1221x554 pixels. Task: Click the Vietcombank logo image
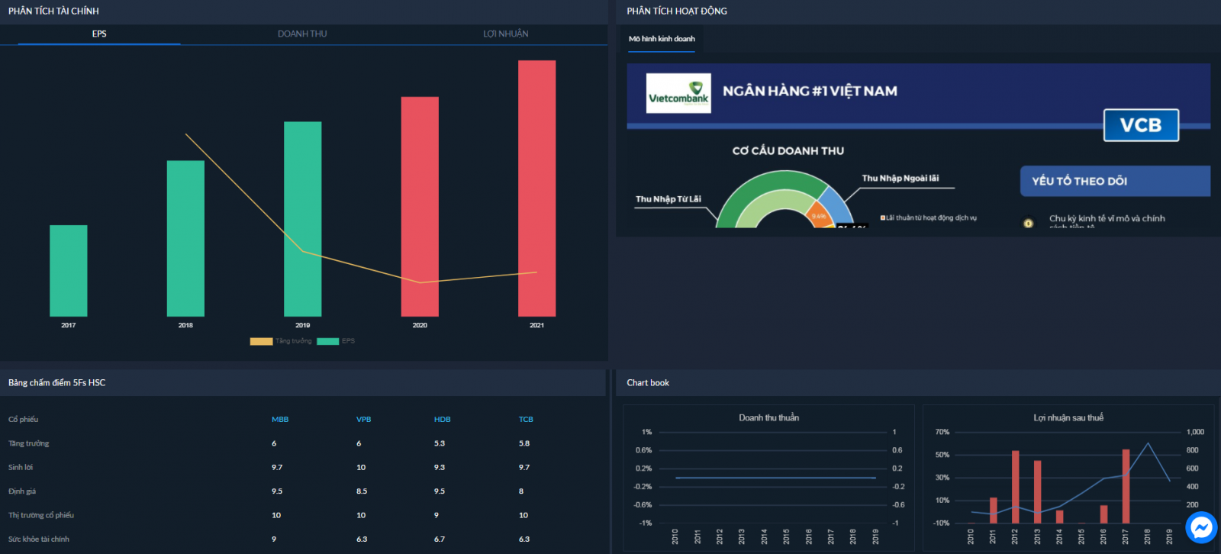coord(678,93)
